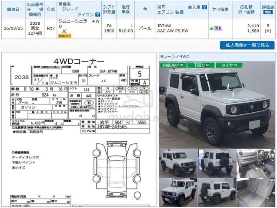Click the date cell 26/03/25
The image size is (277, 208).
tap(13, 28)
